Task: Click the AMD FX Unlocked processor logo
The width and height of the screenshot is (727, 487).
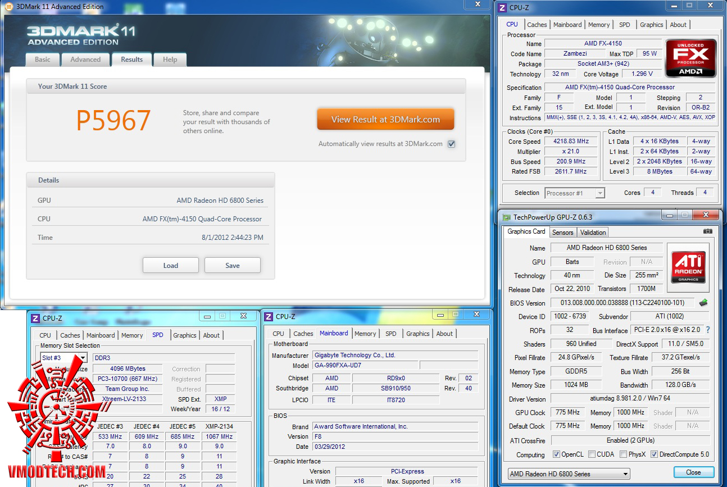Action: pos(690,58)
